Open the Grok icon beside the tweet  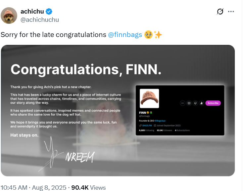(220, 12)
